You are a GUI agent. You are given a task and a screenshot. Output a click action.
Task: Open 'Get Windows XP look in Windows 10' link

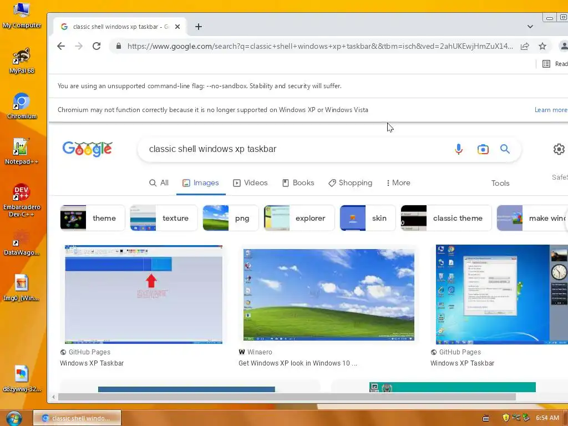298,363
